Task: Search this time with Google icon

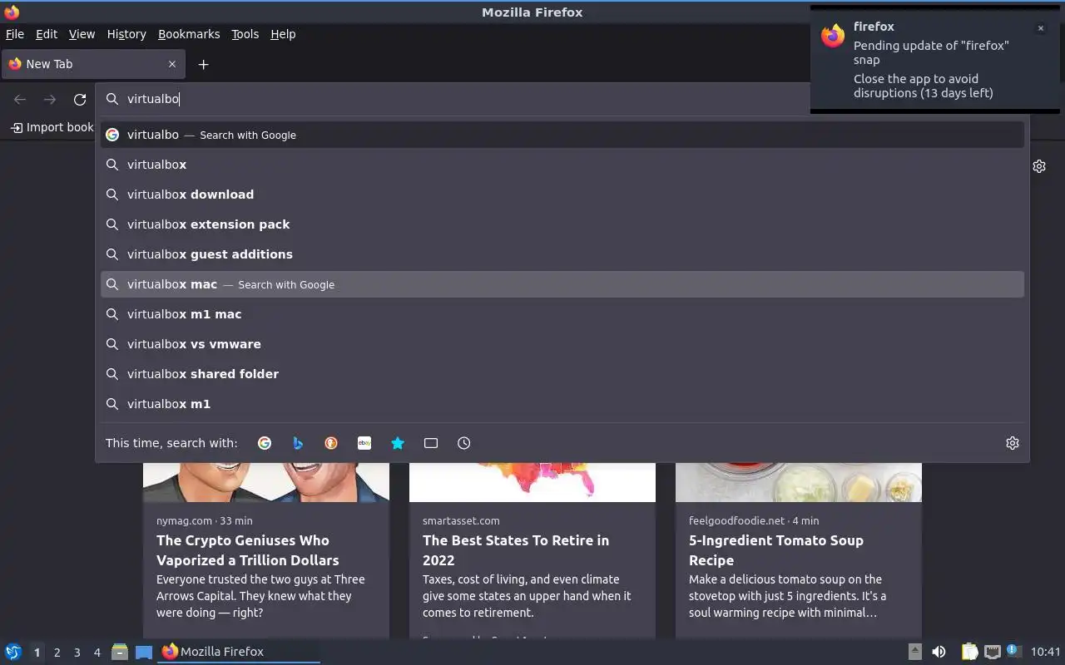Action: point(265,443)
